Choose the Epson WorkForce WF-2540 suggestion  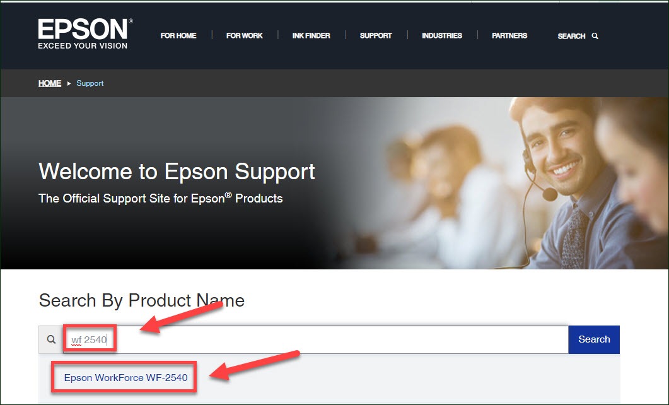pyautogui.click(x=125, y=378)
